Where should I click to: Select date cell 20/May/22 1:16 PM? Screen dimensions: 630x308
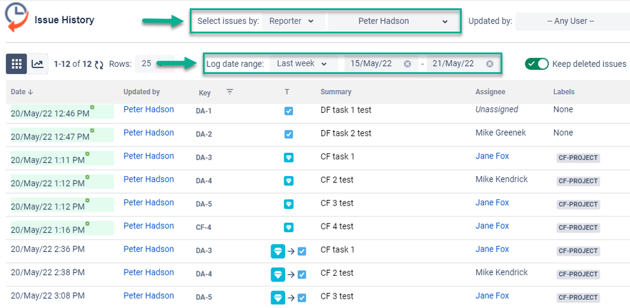point(62,228)
